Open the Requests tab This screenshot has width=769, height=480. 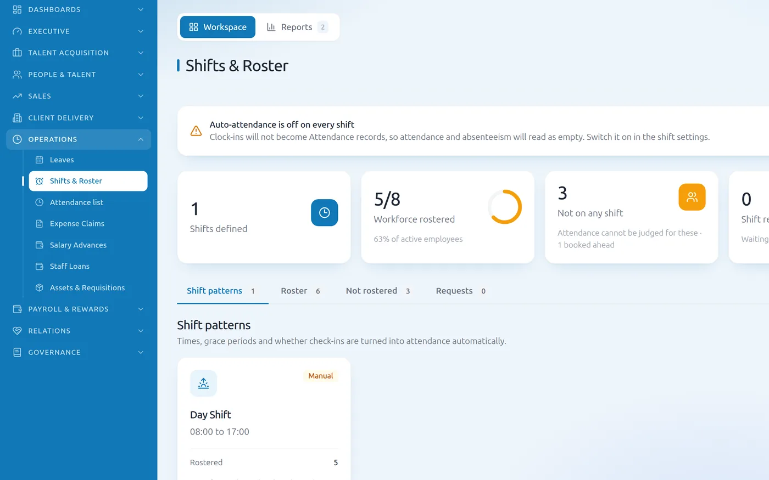pos(461,291)
